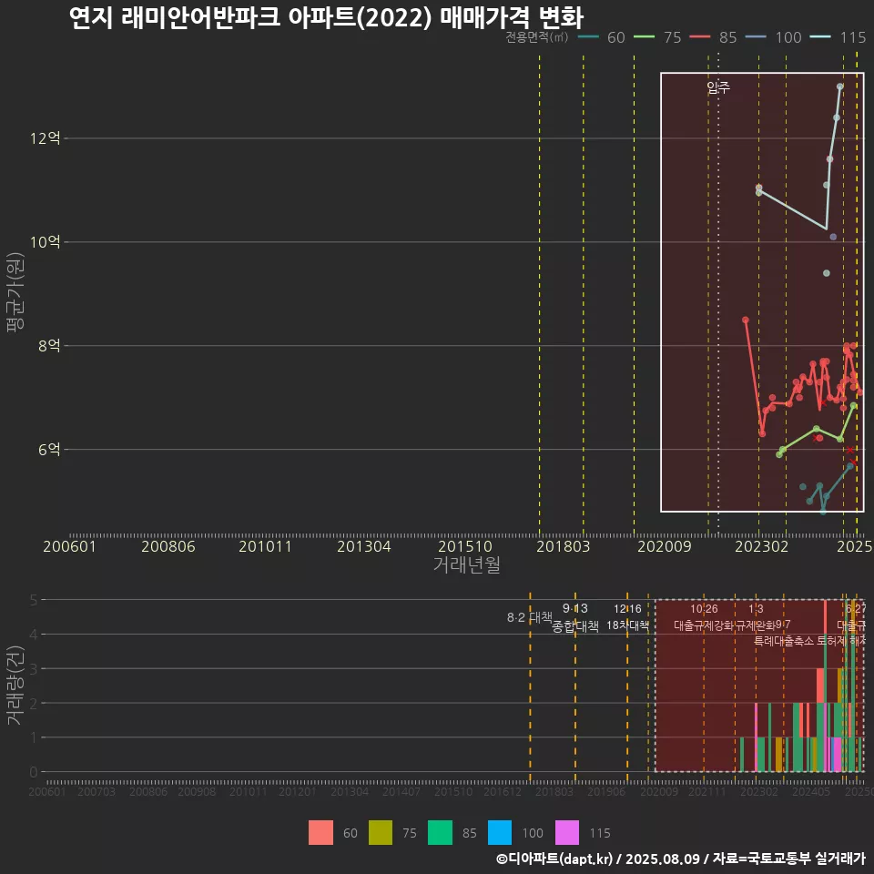Click the 1·3 규제완화 policy label
874x874 pixels.
point(756,617)
